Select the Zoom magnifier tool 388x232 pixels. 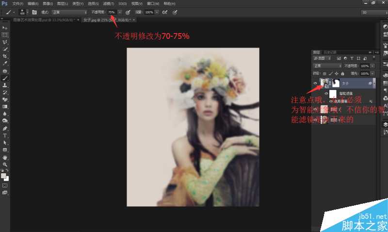click(x=5, y=165)
